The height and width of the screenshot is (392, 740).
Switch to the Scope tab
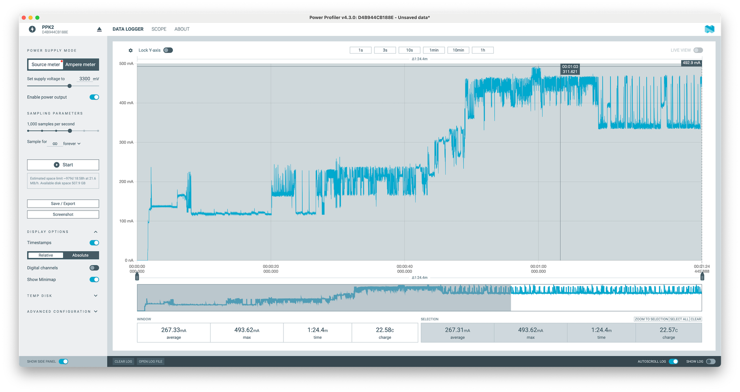pyautogui.click(x=159, y=29)
